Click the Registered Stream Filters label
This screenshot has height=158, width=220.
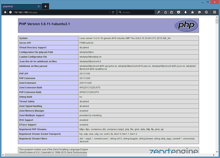pos(33,138)
